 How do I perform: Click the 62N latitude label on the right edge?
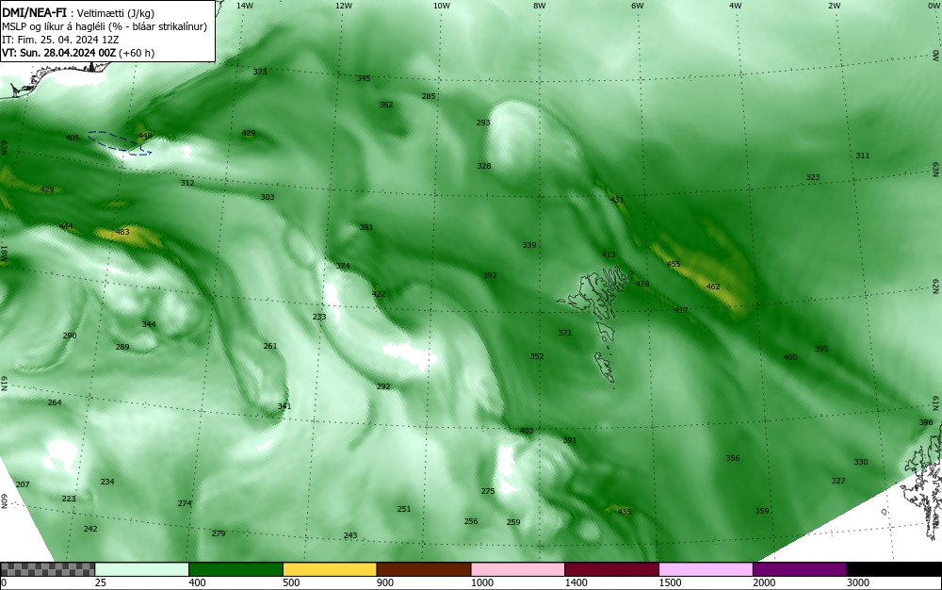[935, 286]
